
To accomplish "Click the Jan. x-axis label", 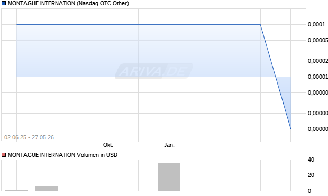I will 169,145.
